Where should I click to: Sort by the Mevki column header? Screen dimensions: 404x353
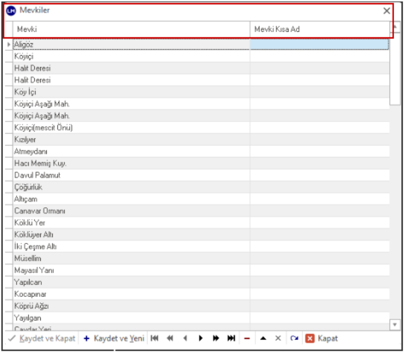130,29
